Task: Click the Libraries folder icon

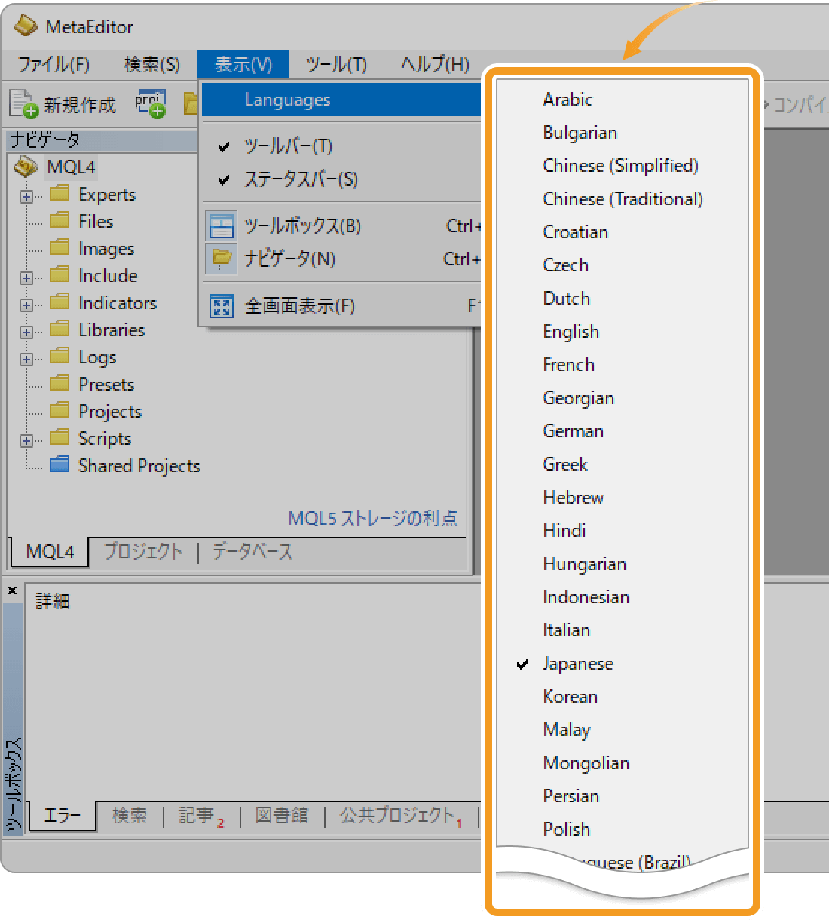Action: tap(60, 329)
